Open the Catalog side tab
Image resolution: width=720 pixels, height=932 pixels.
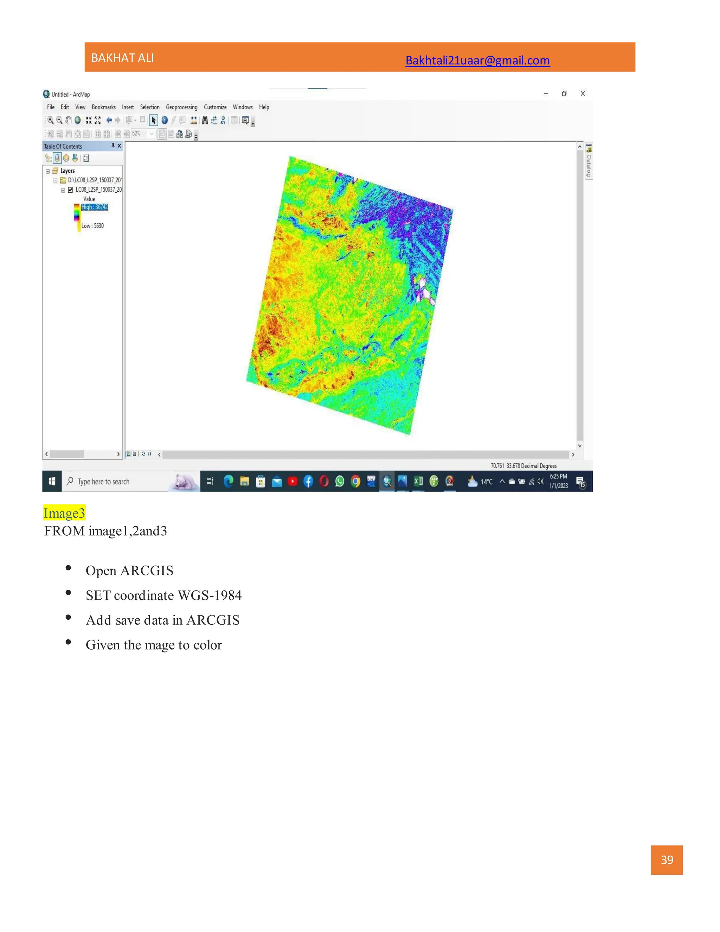[589, 161]
